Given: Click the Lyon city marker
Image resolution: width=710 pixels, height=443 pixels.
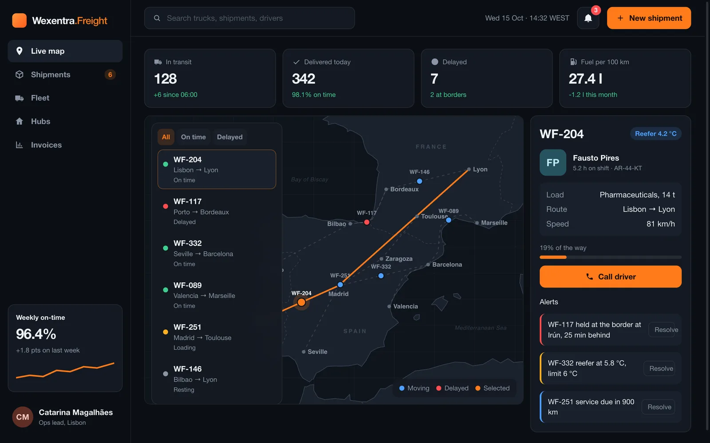Looking at the screenshot, I should (x=469, y=169).
